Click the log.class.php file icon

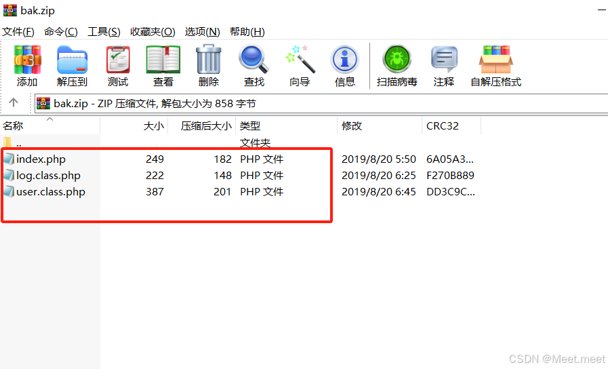tap(9, 175)
